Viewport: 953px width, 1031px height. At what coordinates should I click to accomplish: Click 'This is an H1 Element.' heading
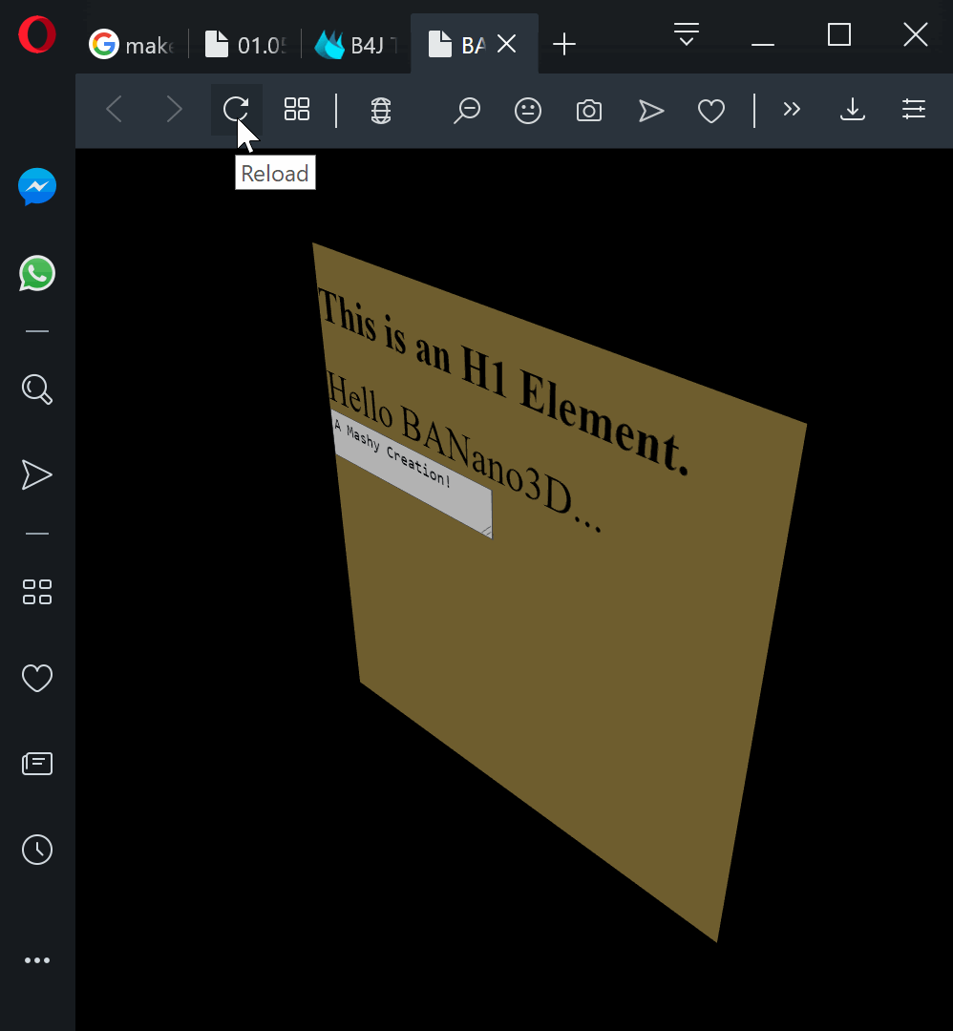[503, 381]
